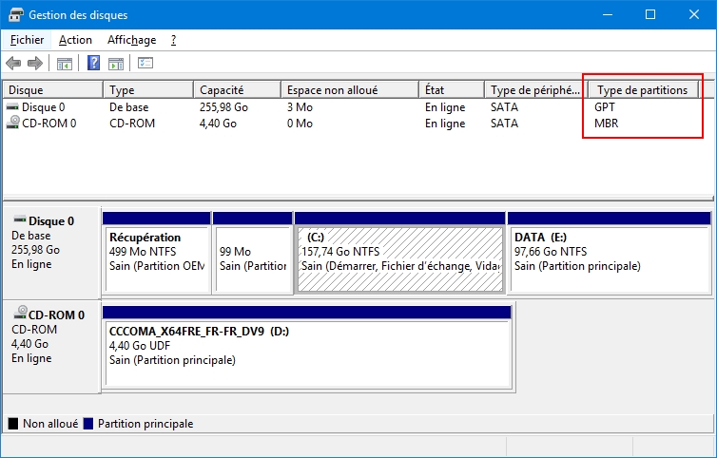
Task: Select the DATA (E:) partition block
Action: [609, 252]
